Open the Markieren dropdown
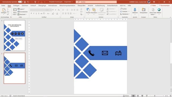 click(125, 14)
